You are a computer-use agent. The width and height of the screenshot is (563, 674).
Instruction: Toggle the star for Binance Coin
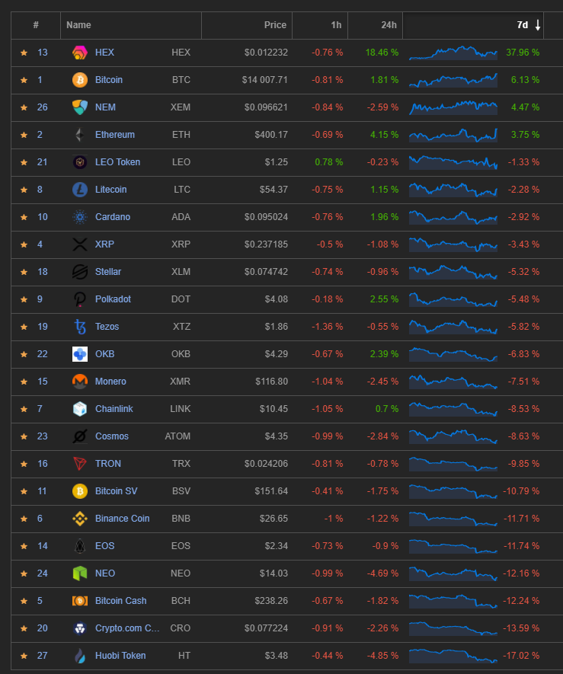tap(24, 519)
